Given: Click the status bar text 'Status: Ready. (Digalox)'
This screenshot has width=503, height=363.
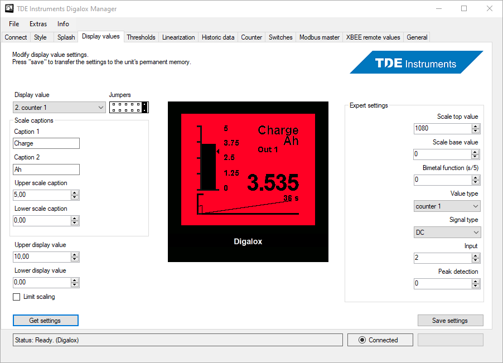Looking at the screenshot, I should 47,340.
